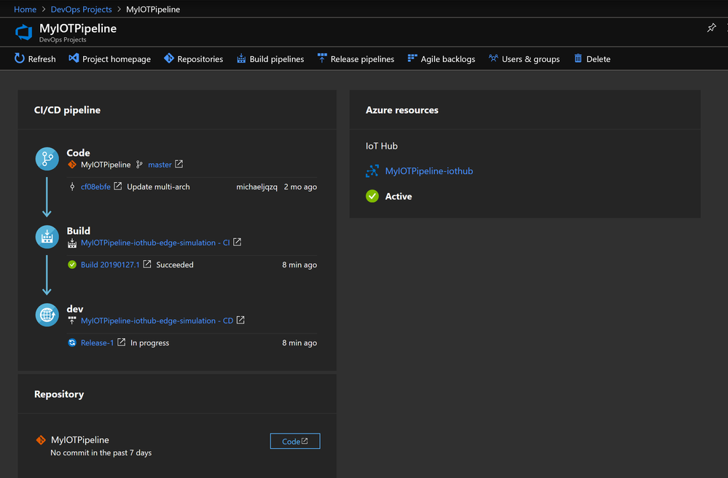Screen dimensions: 728x478
Task: Click the green Succeeded status check icon
Action: (x=72, y=265)
